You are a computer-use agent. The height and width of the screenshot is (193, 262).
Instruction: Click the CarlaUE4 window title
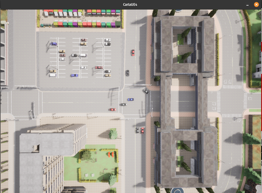[x=130, y=5]
